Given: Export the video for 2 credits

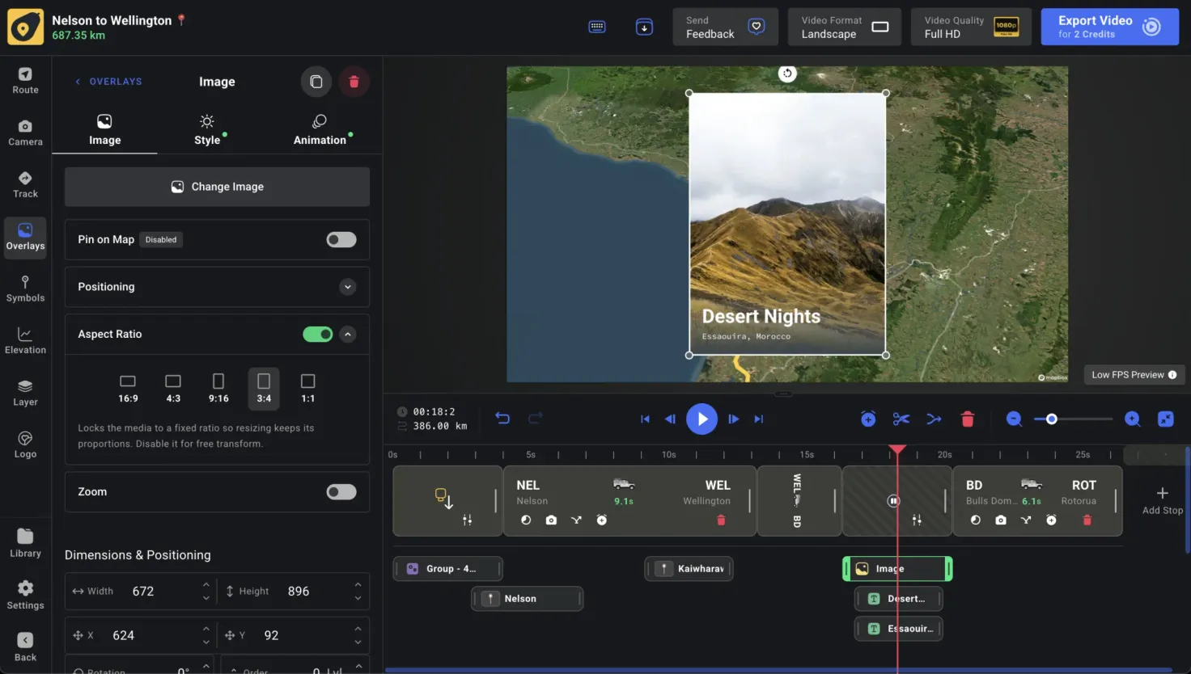Looking at the screenshot, I should [x=1109, y=27].
